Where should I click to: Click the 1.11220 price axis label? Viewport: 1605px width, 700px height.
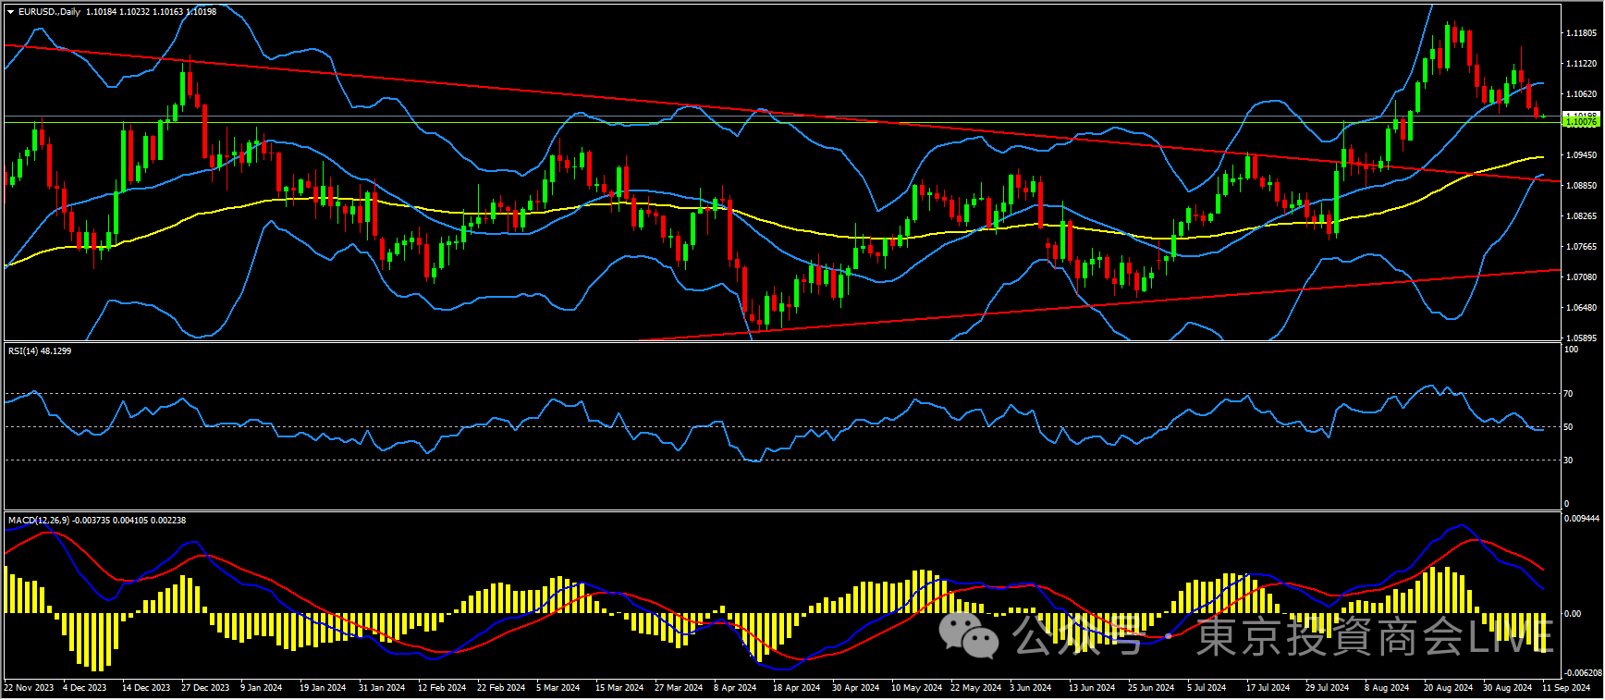1581,64
